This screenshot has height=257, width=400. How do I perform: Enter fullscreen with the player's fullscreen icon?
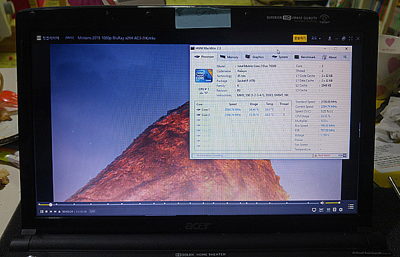pyautogui.click(x=351, y=39)
